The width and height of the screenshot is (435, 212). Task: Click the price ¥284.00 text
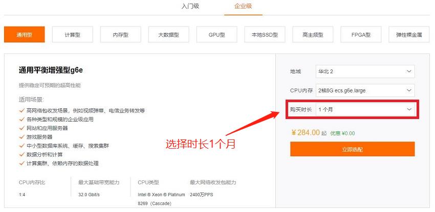pyautogui.click(x=306, y=133)
